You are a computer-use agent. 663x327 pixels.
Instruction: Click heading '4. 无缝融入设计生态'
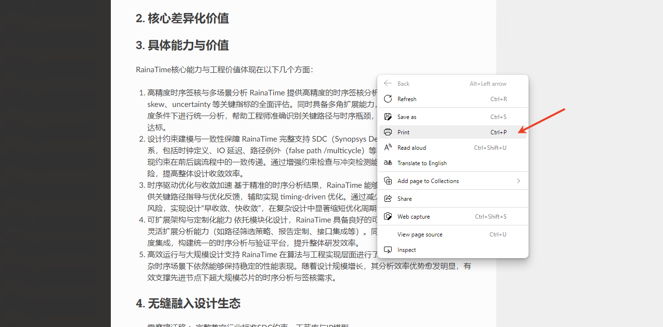tap(188, 304)
